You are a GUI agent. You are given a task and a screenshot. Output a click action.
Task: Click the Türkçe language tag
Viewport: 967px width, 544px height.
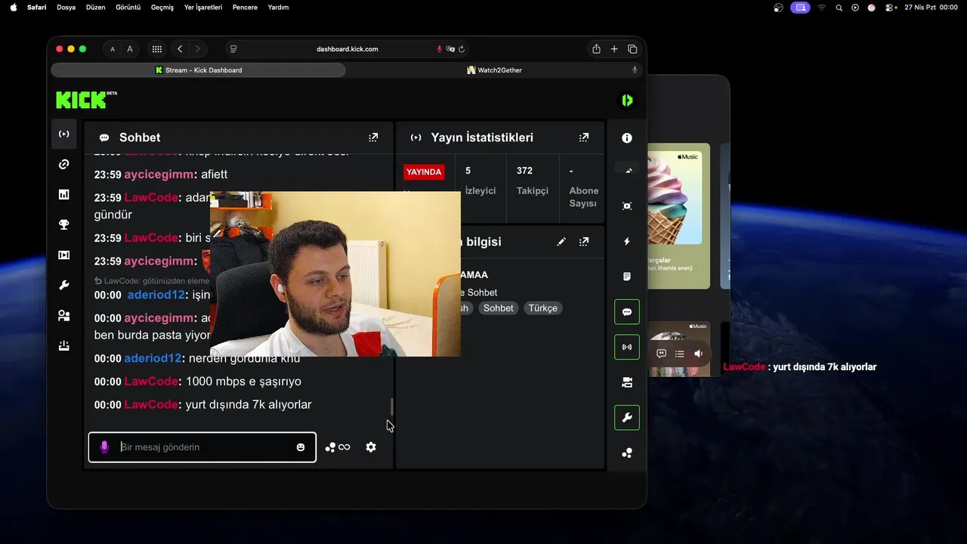[542, 308]
